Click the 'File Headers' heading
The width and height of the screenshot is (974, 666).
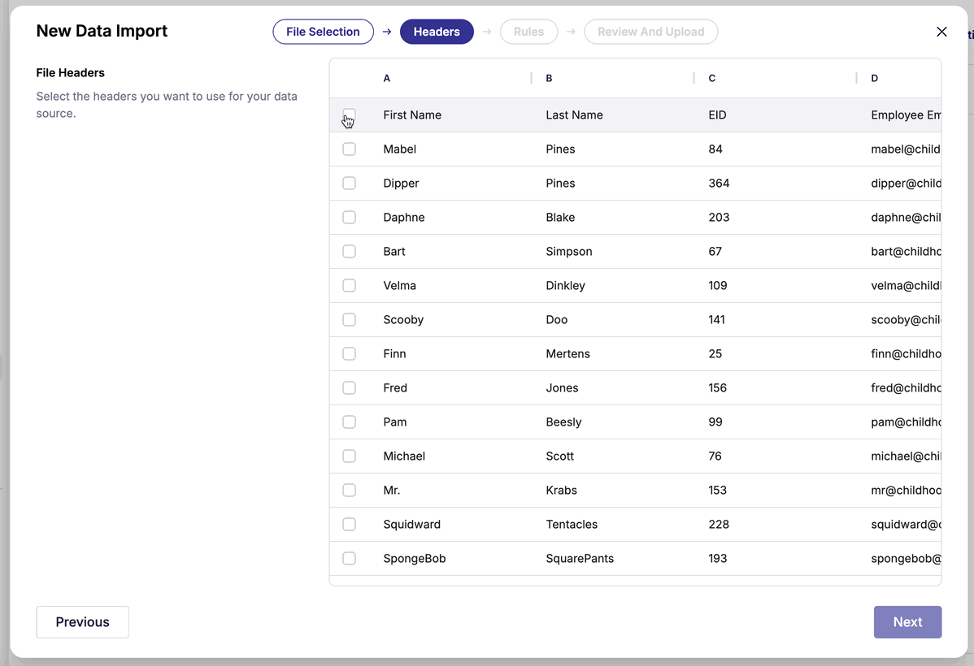point(70,72)
